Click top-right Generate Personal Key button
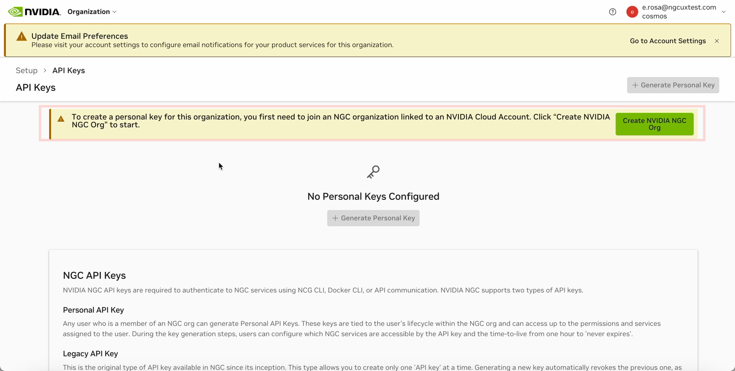Screen dimensions: 735x371 coord(673,85)
